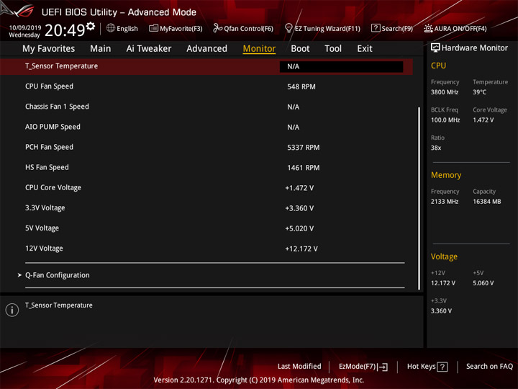Click the Version 2.20.1271 copyright text
518x389 pixels.
tap(259, 380)
